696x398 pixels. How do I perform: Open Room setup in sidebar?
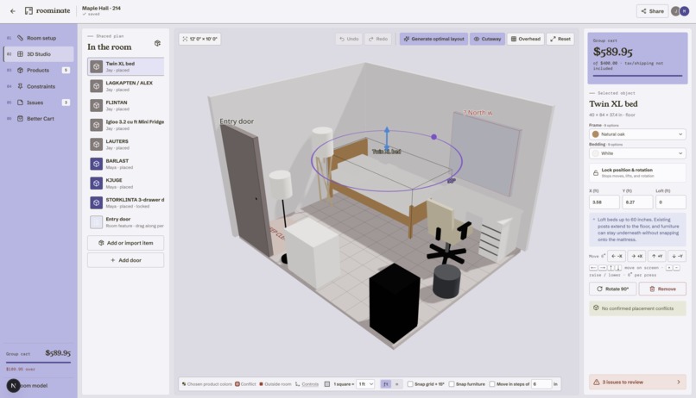coord(38,38)
